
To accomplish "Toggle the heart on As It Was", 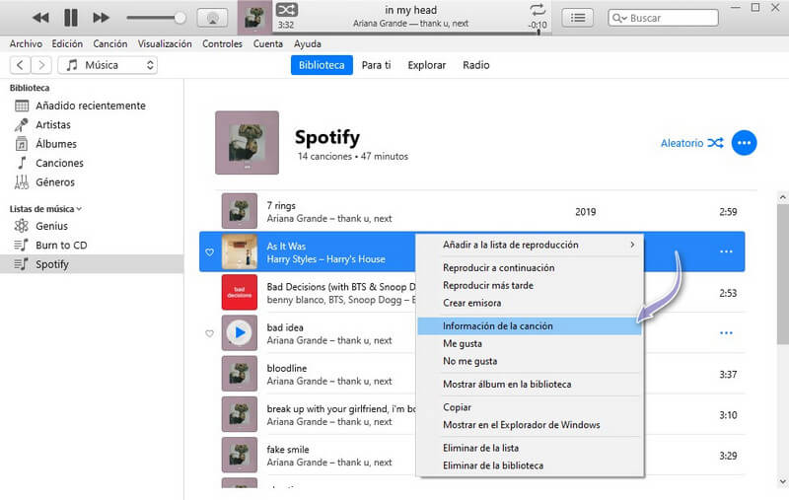I will point(209,252).
